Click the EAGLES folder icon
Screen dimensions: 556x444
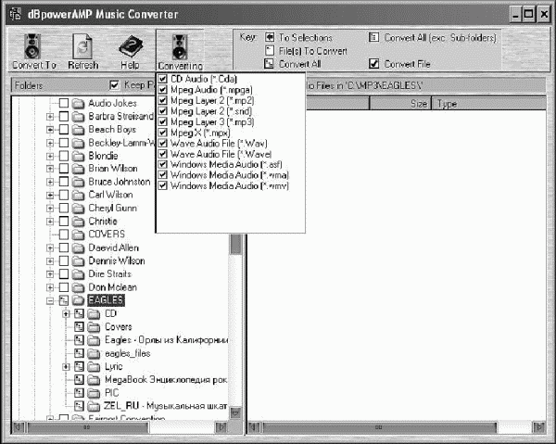click(78, 300)
